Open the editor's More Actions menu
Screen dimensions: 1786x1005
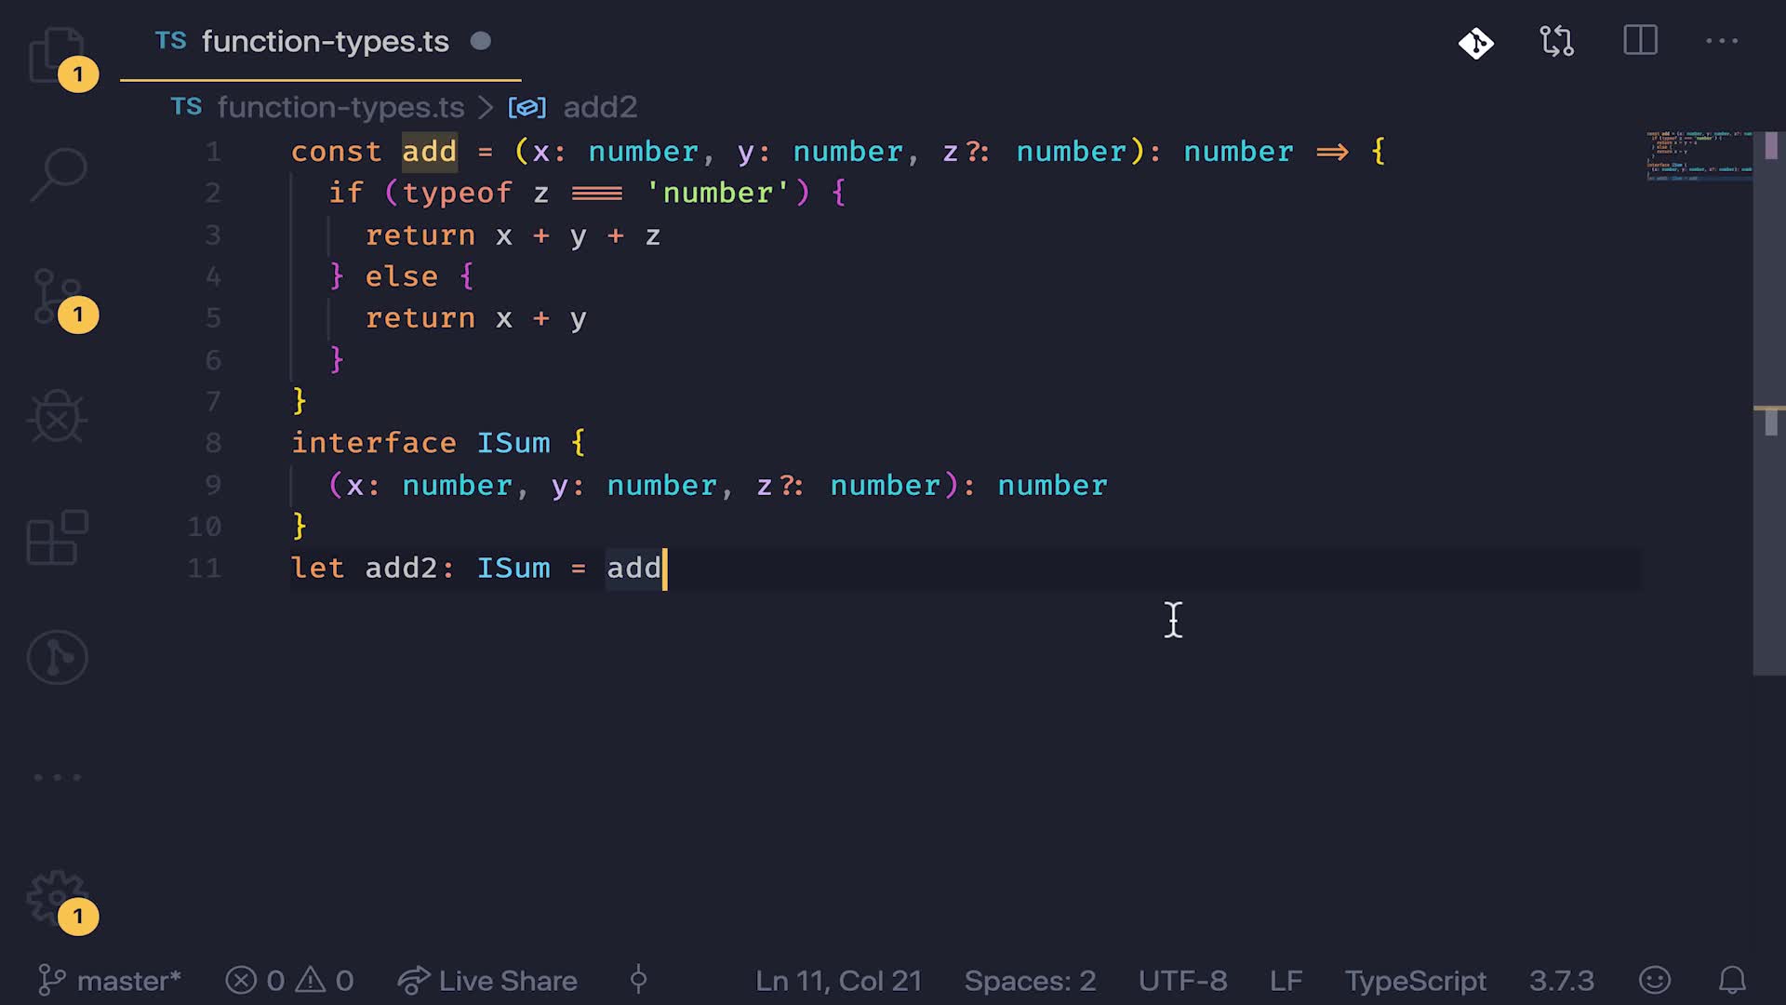1721,41
